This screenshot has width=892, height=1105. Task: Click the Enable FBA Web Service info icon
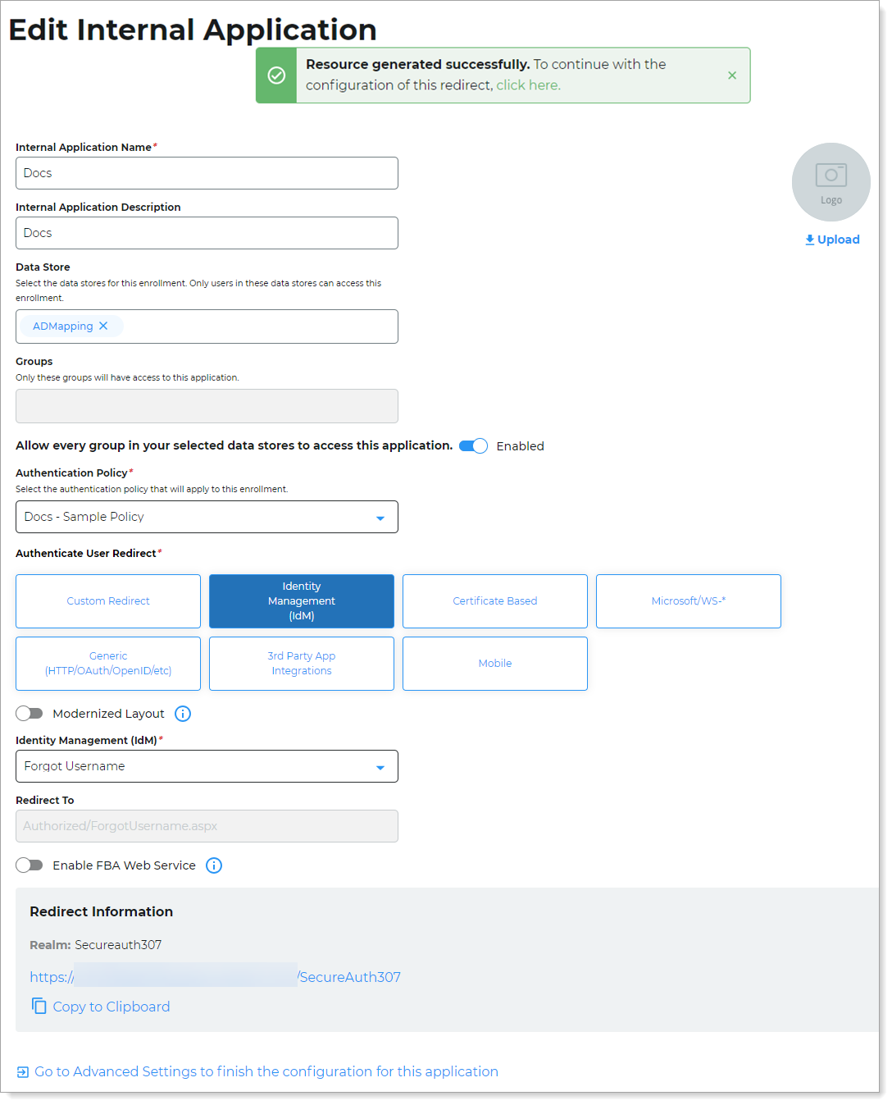[x=214, y=865]
